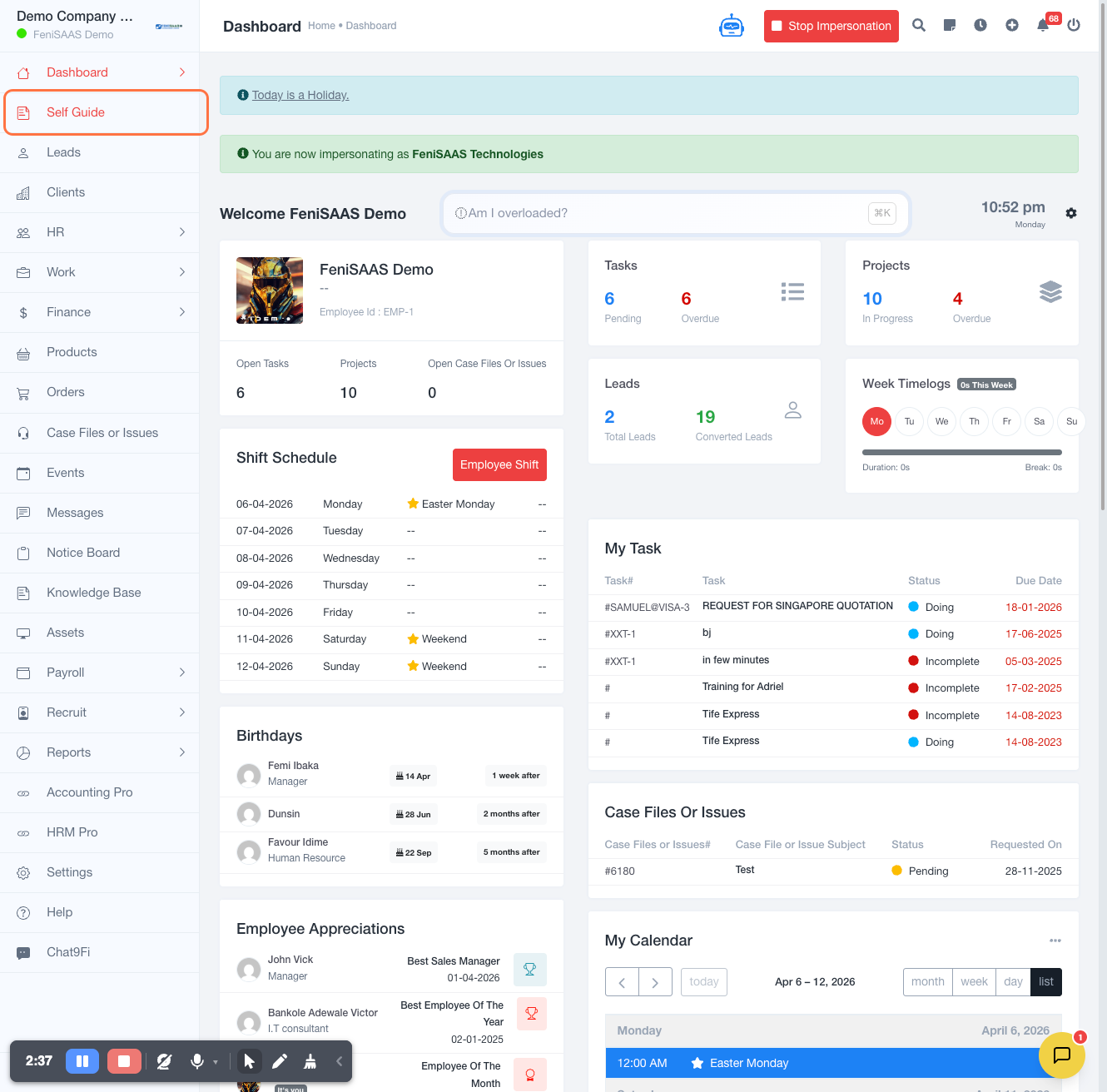Expand the Finance sidebar menu
This screenshot has height=1092, width=1107.
[100, 312]
